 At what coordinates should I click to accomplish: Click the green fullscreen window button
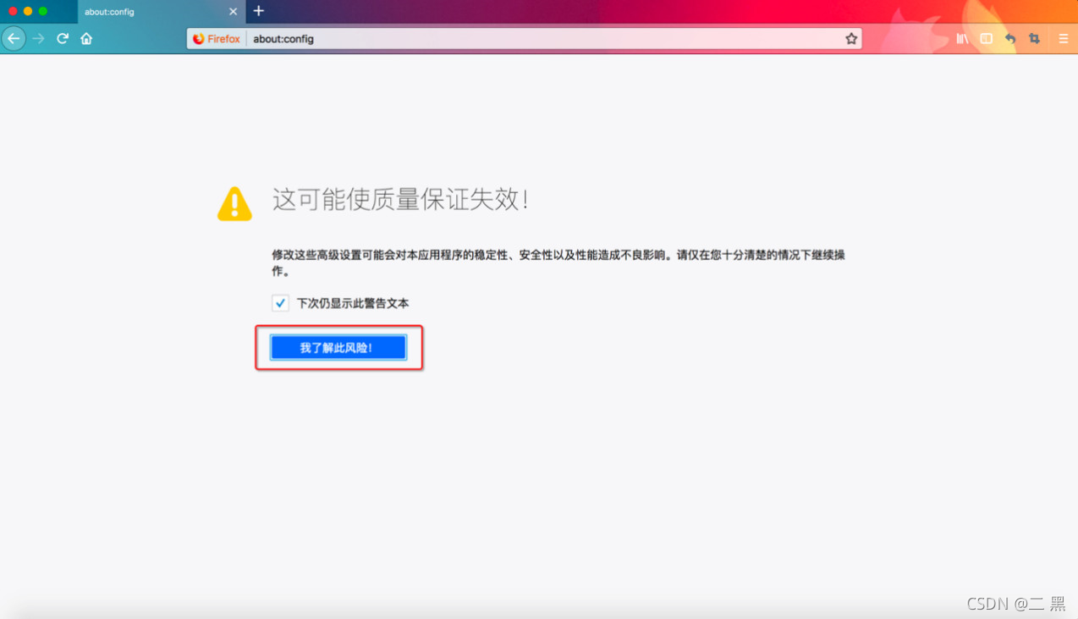point(43,11)
